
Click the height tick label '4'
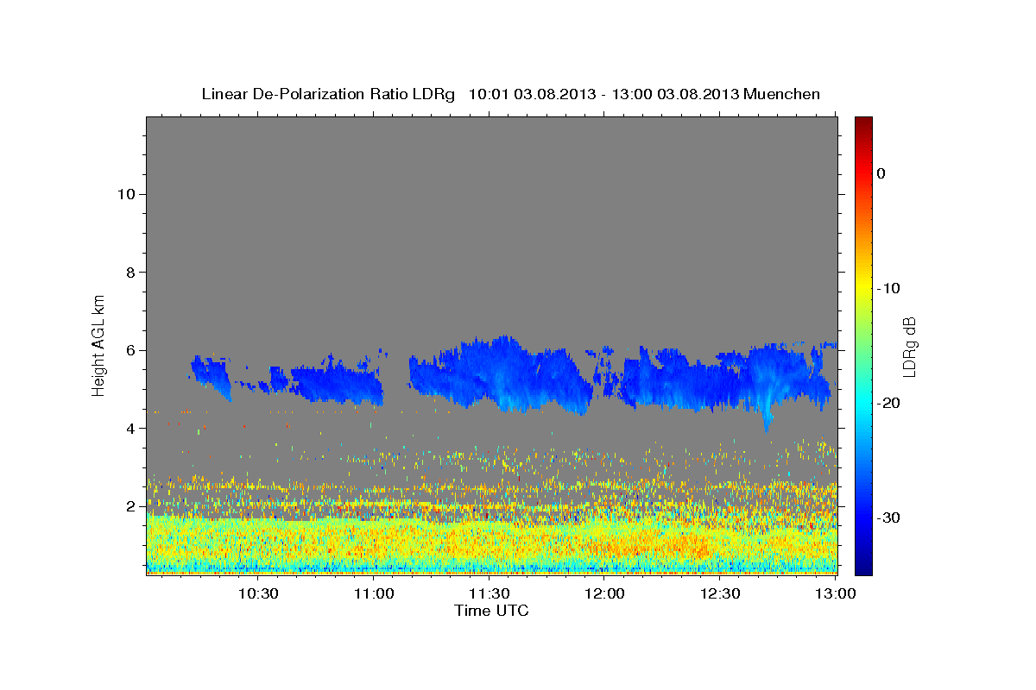coord(129,429)
